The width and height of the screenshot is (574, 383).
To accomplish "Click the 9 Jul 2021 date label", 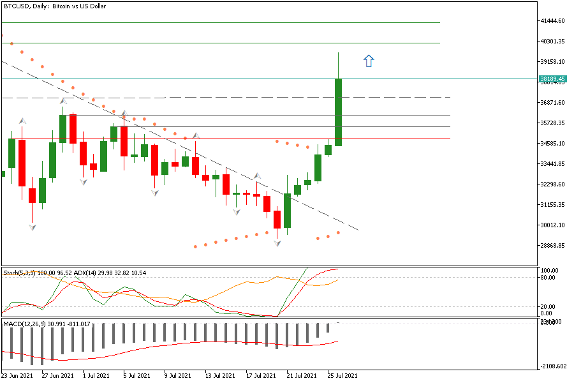I will 177,376.
